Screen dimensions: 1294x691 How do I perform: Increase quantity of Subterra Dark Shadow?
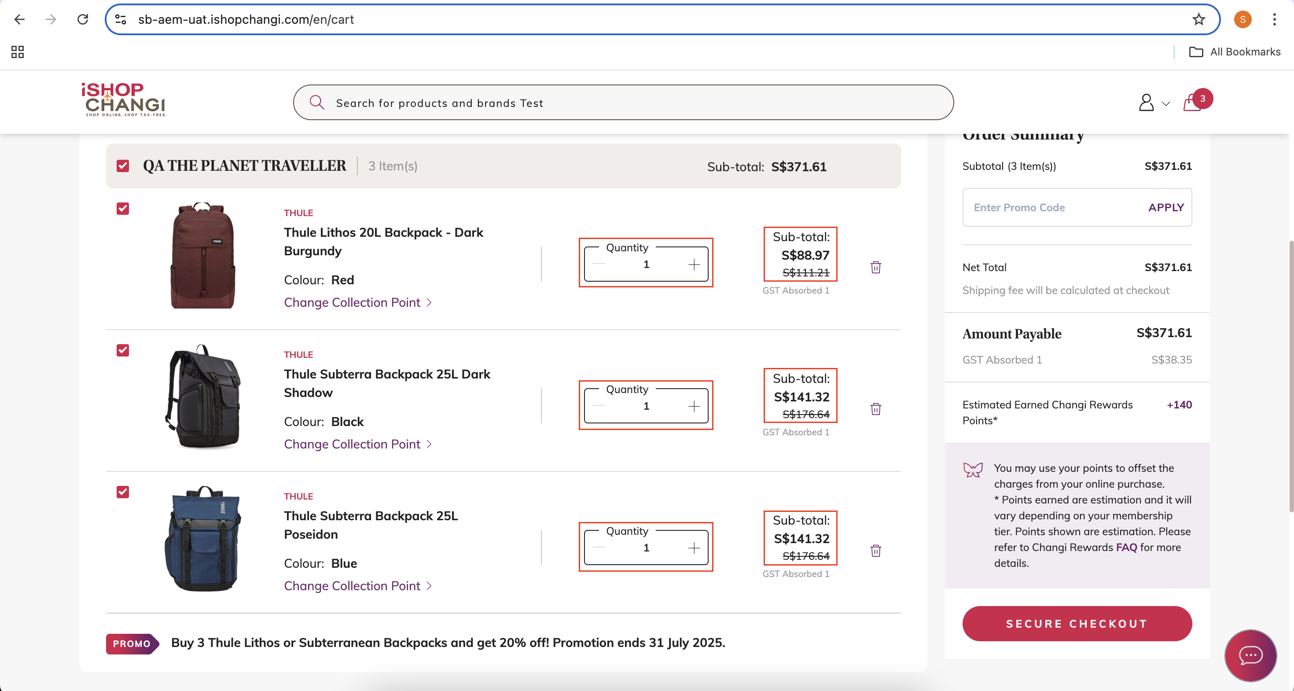pyautogui.click(x=694, y=406)
